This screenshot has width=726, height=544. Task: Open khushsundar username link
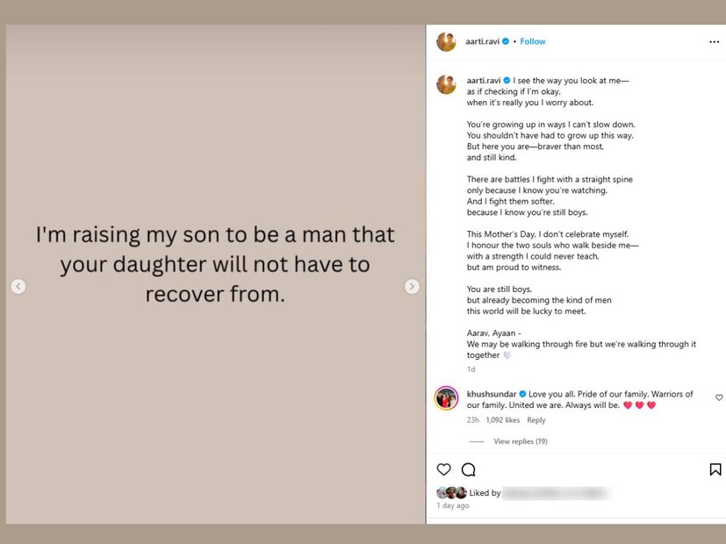(x=492, y=394)
